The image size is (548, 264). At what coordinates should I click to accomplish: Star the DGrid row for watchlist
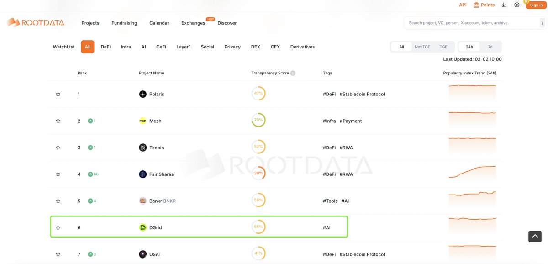(x=58, y=227)
